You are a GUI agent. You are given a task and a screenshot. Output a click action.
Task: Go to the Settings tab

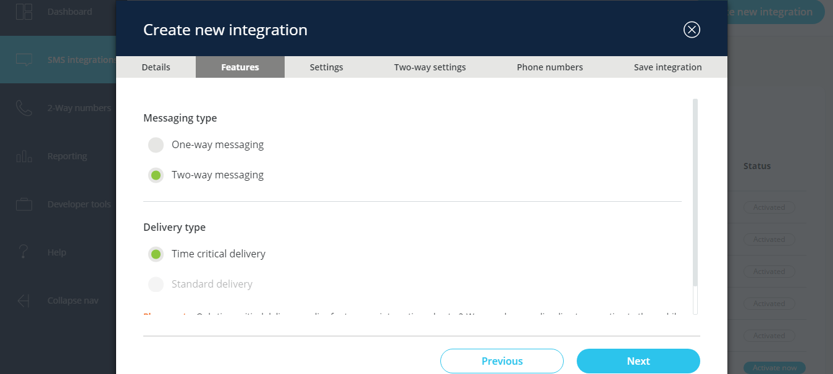coord(326,67)
